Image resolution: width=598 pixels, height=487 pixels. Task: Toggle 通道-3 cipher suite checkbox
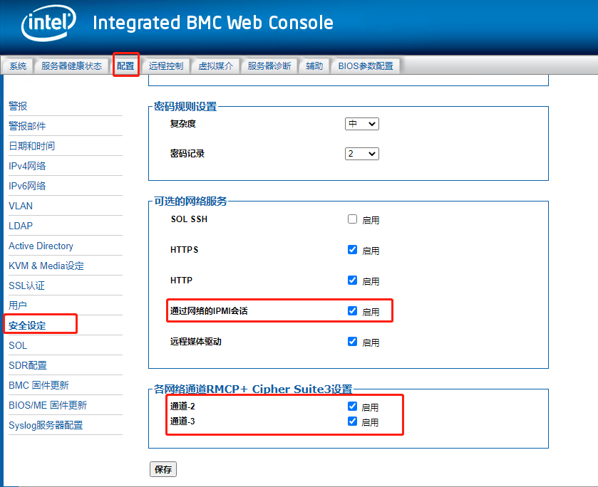(352, 421)
